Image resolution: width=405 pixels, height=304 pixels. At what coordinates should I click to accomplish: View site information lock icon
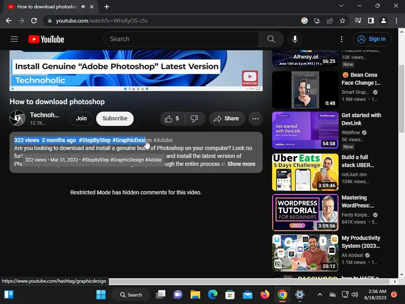click(50, 21)
